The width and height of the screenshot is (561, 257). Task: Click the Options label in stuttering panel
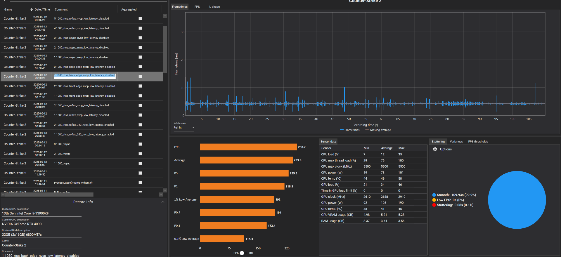446,149
